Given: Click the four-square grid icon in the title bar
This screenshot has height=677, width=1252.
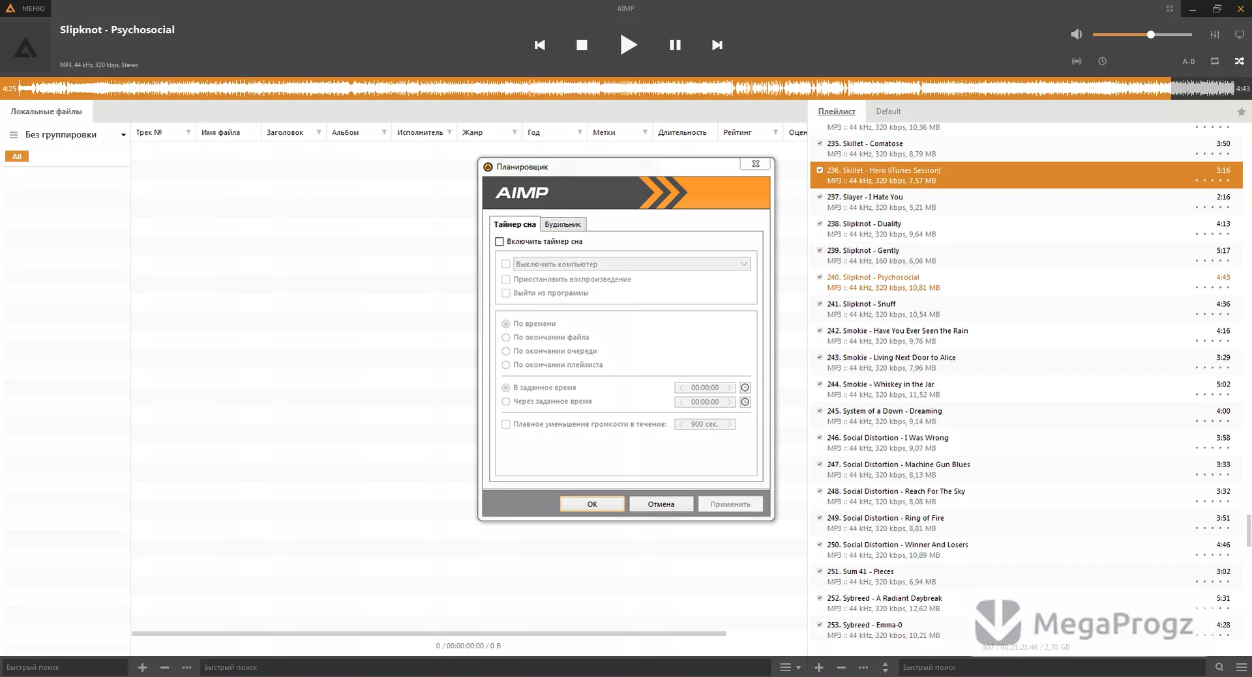Looking at the screenshot, I should pyautogui.click(x=1169, y=8).
